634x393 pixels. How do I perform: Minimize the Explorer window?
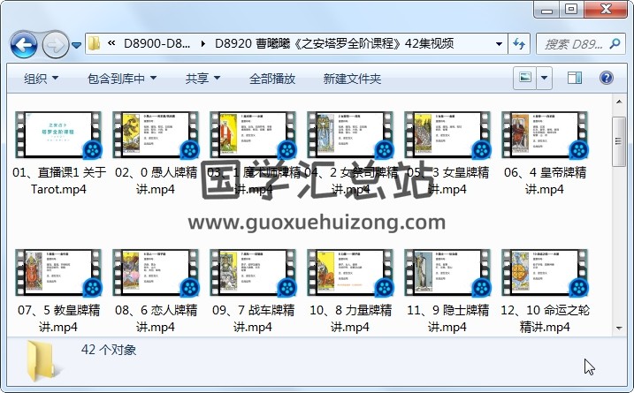point(546,10)
